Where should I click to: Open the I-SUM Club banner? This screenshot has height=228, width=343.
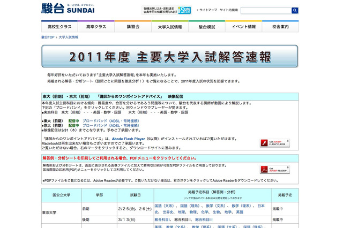coord(167,10)
